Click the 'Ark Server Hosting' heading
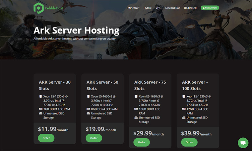This screenshot has height=151, width=252. coord(77,31)
